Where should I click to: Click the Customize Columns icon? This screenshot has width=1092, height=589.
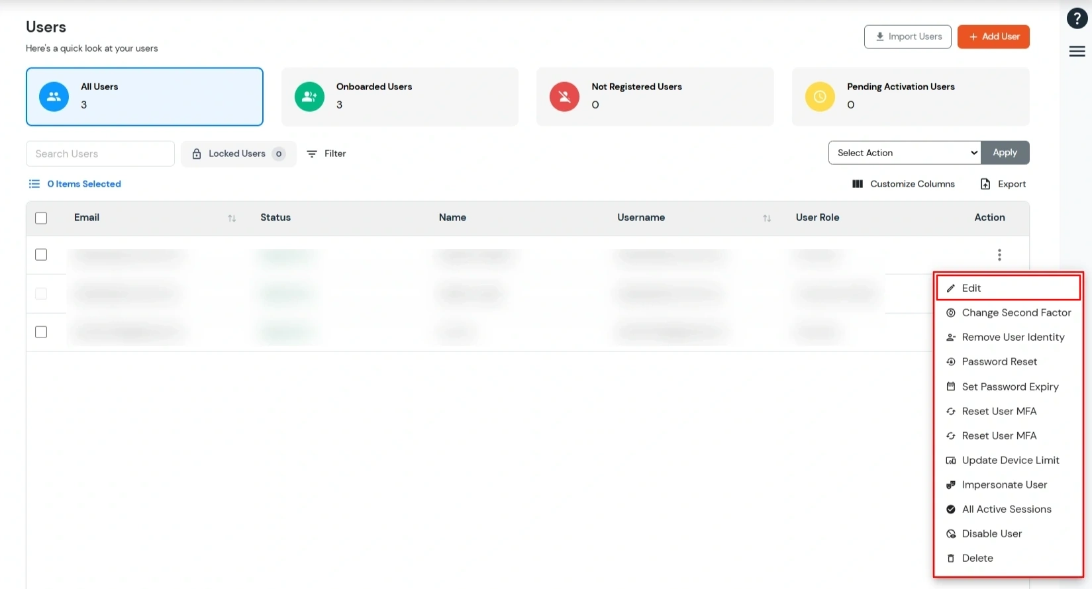pos(858,184)
